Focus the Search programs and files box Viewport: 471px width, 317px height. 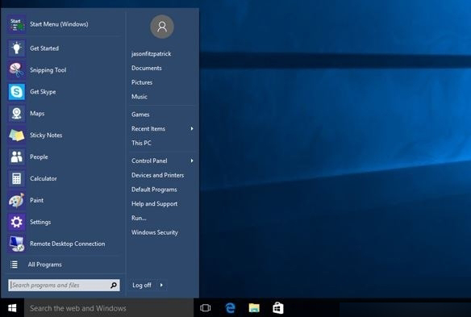(x=64, y=286)
